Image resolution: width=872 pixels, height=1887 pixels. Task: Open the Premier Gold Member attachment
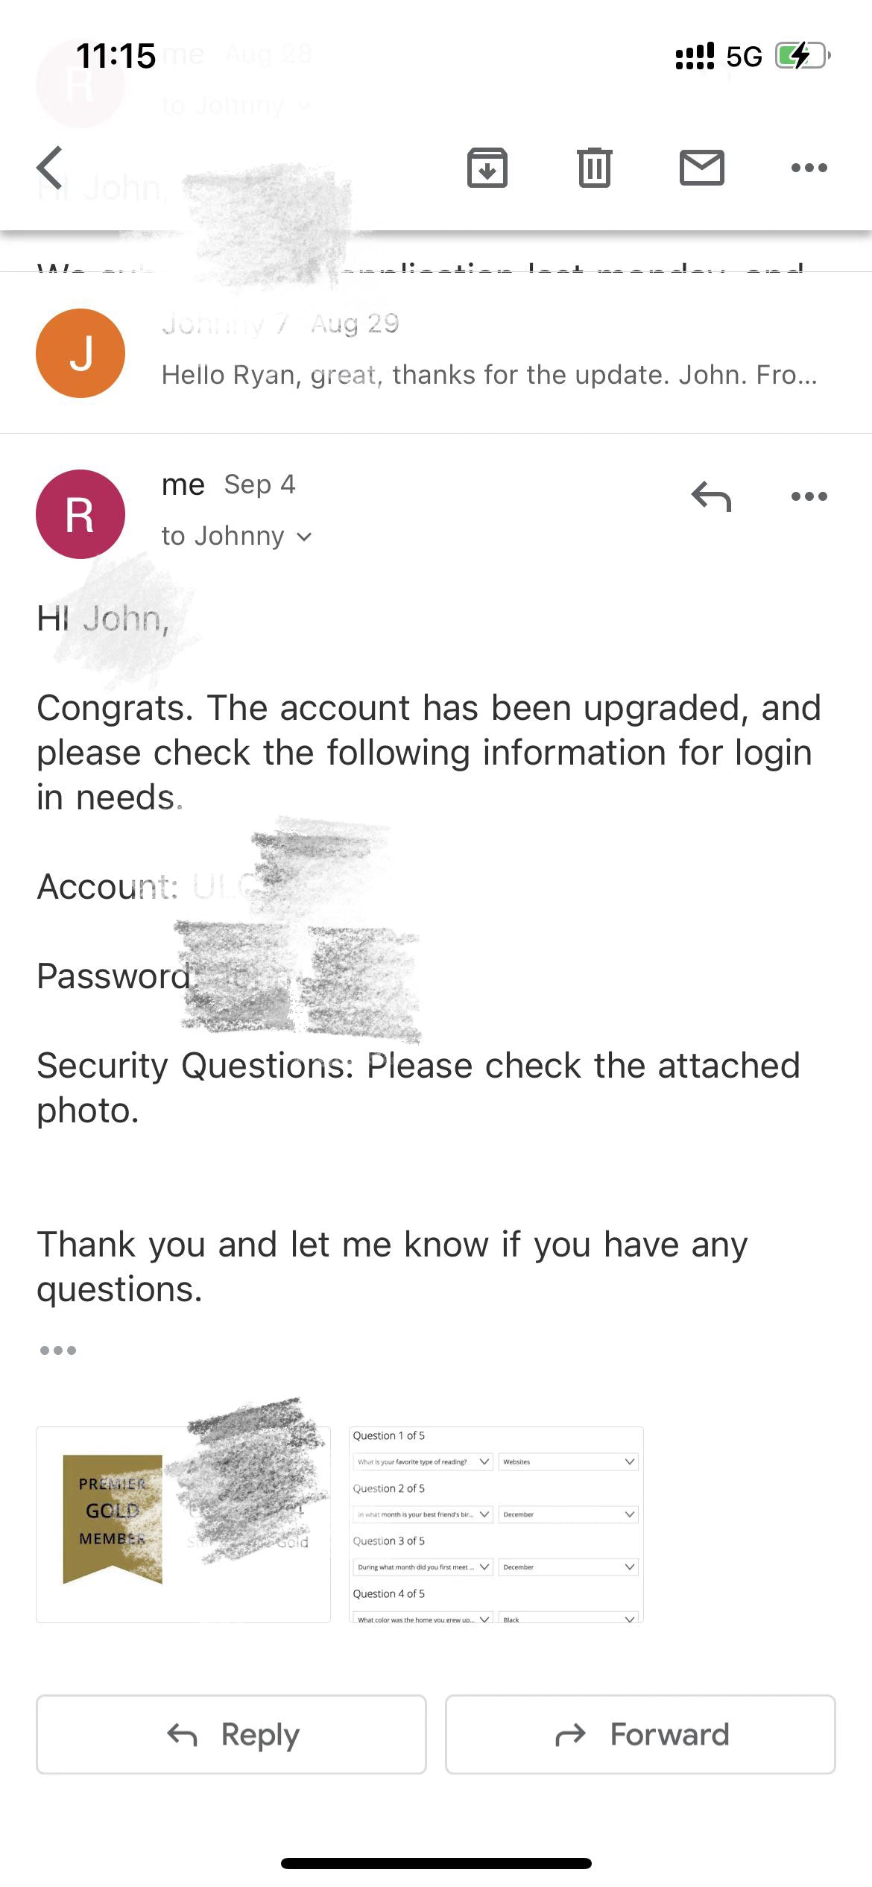(x=183, y=1525)
